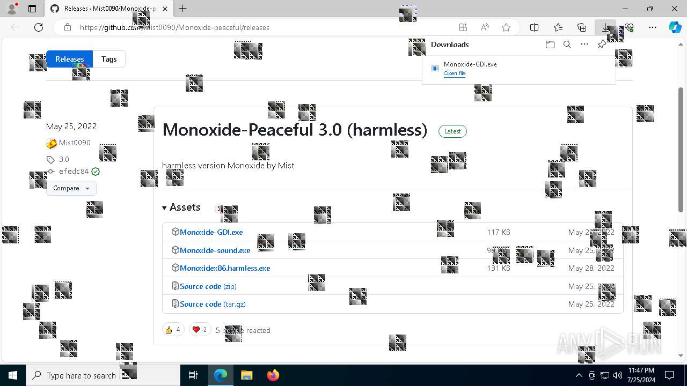Open the Favorites list
Image resolution: width=687 pixels, height=386 pixels.
coord(558,27)
